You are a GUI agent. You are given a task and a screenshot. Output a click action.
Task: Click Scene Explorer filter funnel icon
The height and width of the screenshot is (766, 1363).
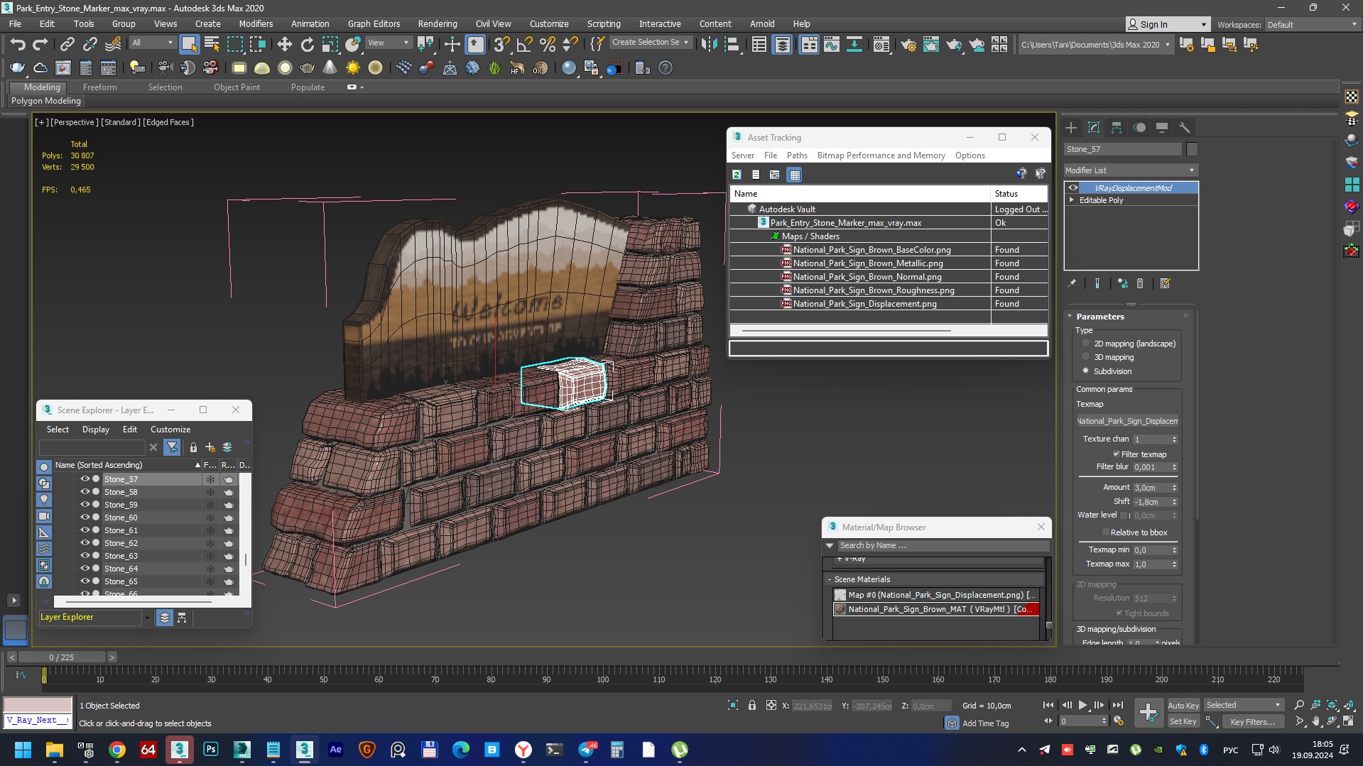[x=172, y=447]
